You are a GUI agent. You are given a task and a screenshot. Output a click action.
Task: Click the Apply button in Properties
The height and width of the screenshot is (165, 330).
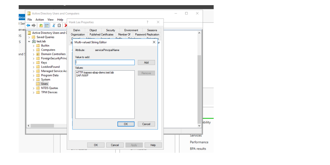click(x=134, y=145)
